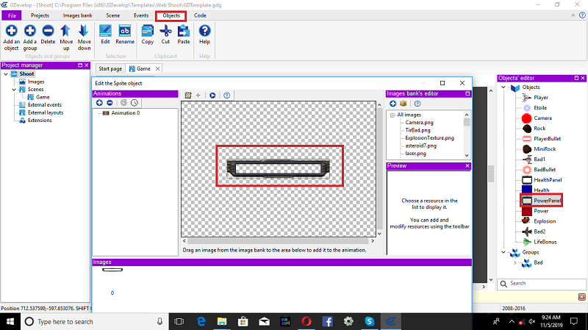Close the Project manager panel

click(87, 65)
